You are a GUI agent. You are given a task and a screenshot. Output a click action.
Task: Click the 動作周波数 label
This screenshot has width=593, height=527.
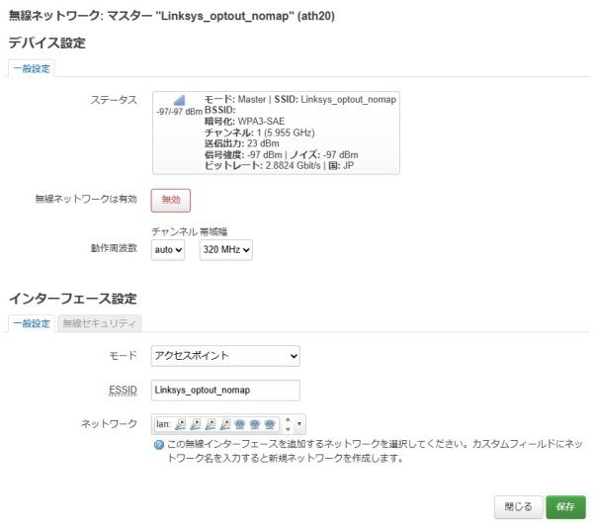tap(114, 248)
